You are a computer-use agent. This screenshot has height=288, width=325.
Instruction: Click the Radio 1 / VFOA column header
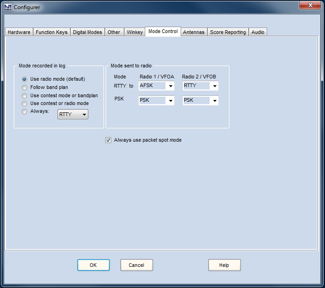(x=157, y=77)
